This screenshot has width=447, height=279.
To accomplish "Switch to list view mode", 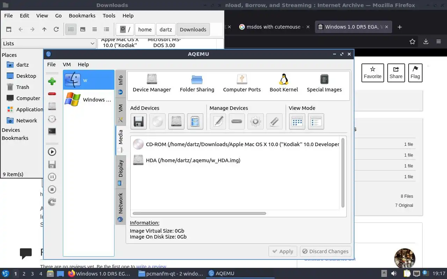I will (x=316, y=121).
